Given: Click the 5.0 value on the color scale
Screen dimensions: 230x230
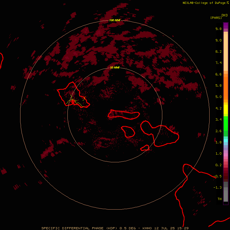Looking at the screenshot, I should (x=218, y=97).
